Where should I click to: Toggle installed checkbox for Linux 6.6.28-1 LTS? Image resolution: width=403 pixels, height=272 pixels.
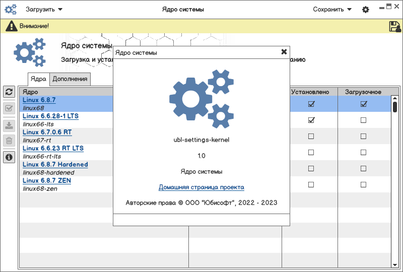[x=311, y=120]
